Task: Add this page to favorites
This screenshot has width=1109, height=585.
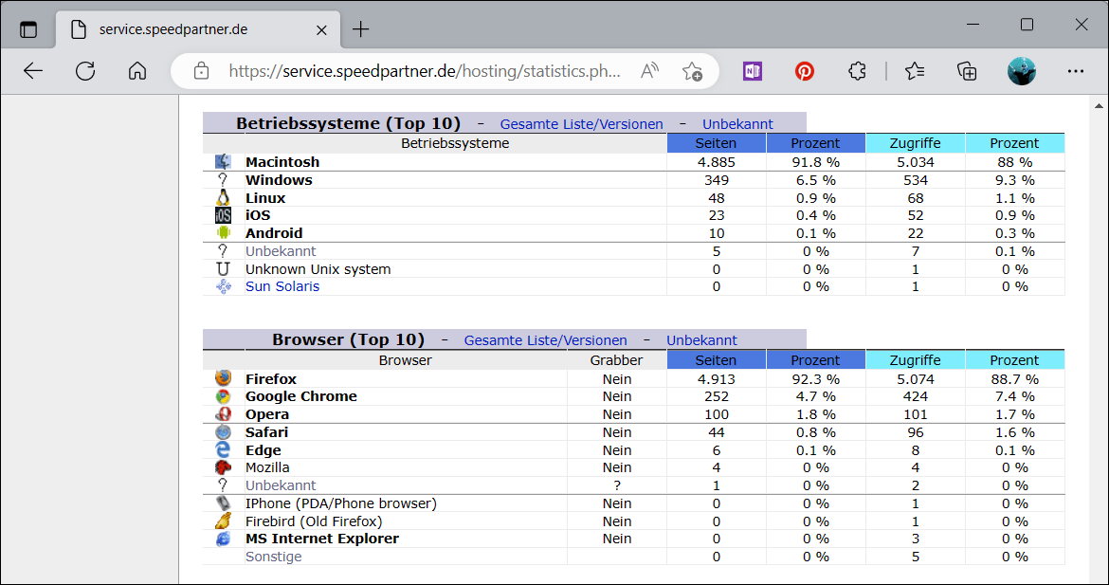Action: [x=692, y=71]
